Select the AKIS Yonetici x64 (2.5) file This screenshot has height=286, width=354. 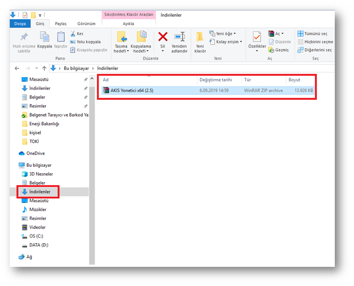[133, 91]
